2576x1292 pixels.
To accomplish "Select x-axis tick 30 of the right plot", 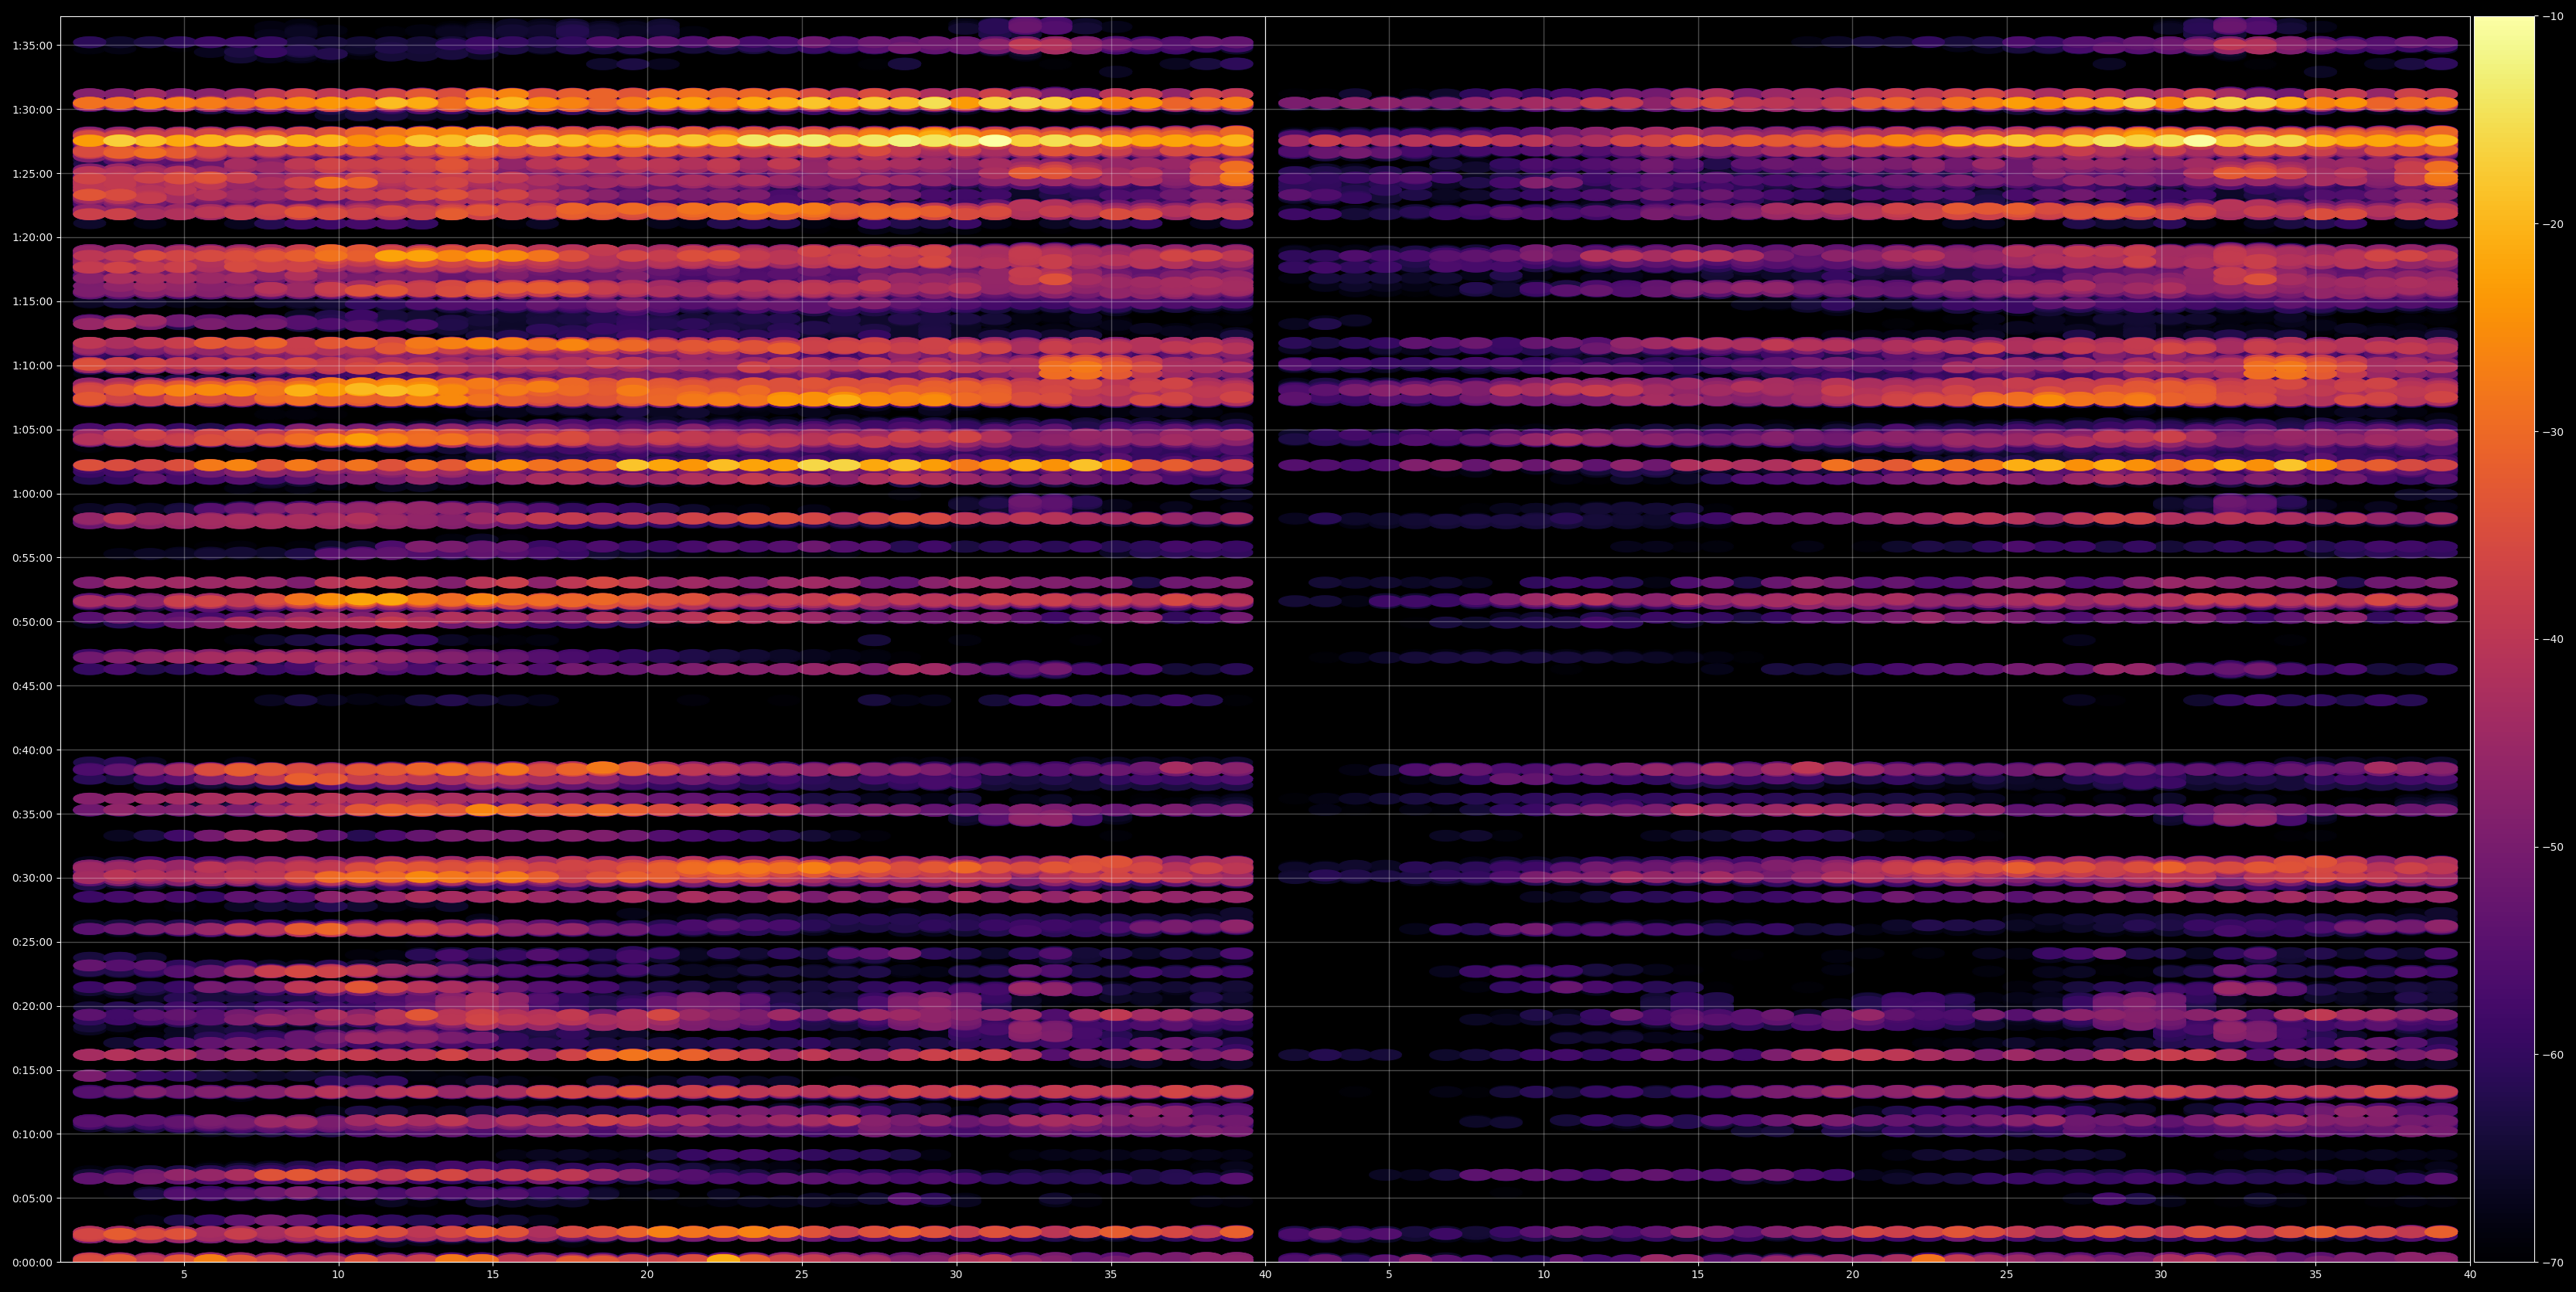I will [x=2161, y=1275].
